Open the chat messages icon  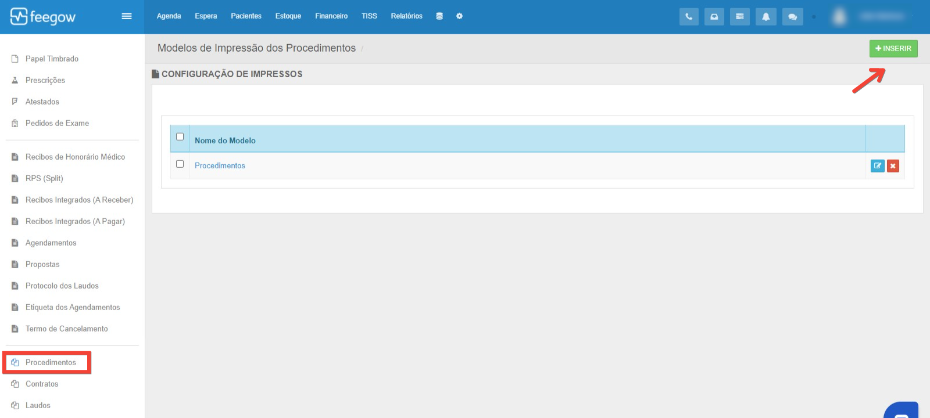point(792,17)
